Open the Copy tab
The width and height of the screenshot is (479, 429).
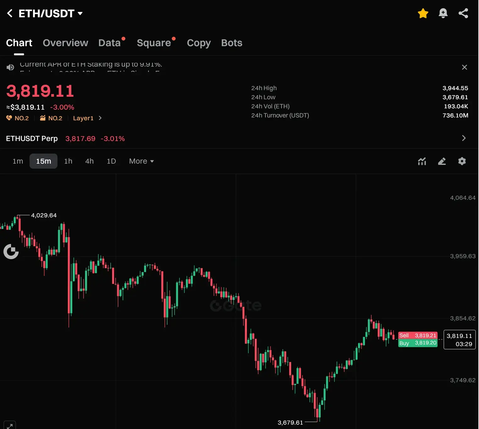[x=199, y=43]
